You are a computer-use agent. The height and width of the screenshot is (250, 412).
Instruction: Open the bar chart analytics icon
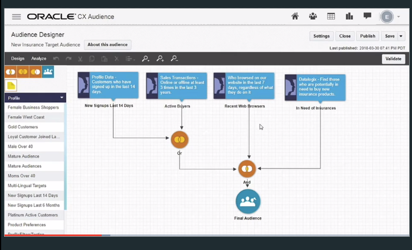point(349,17)
